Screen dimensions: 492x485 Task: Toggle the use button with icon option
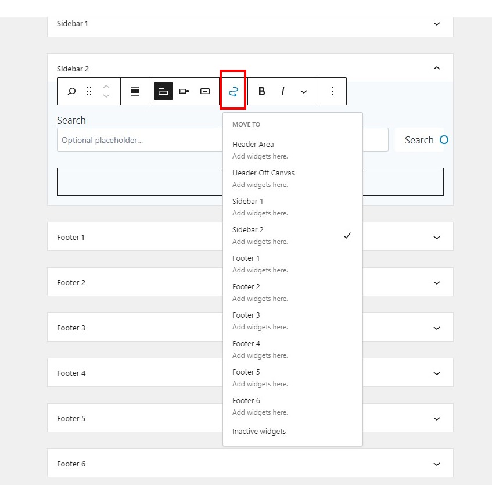205,91
